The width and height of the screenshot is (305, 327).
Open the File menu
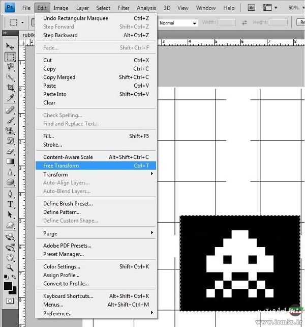coord(26,8)
